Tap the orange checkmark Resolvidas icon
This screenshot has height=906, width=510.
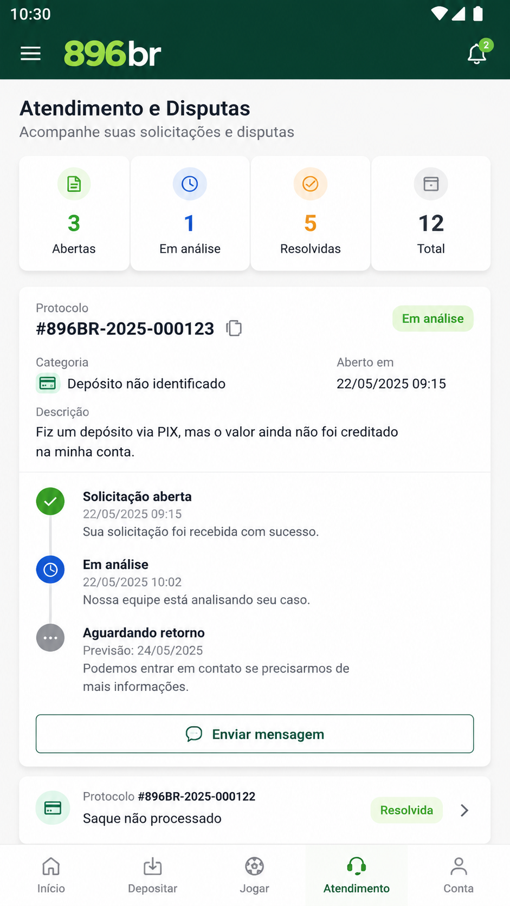tap(311, 184)
